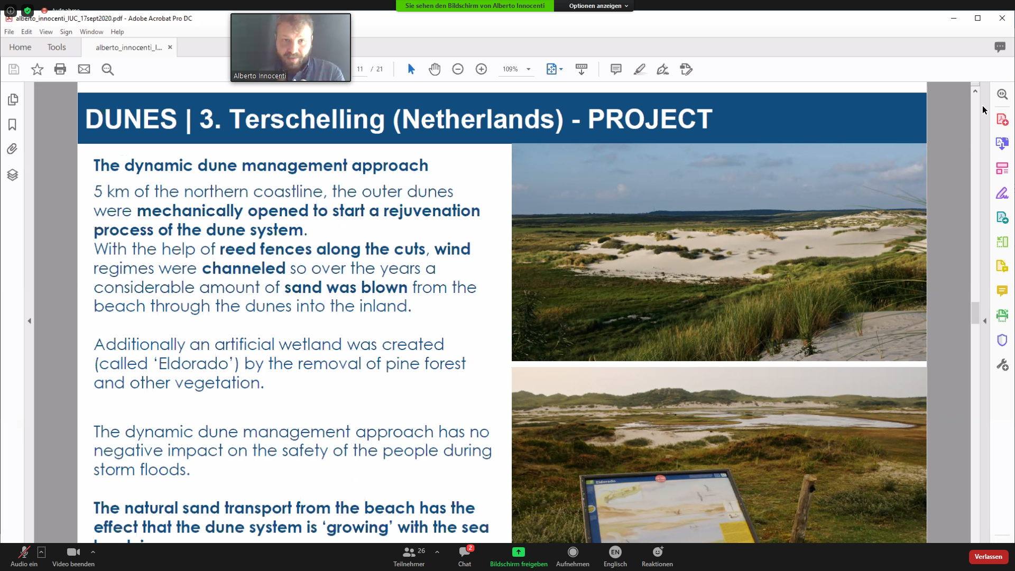Click the zoom out minus icon
Viewport: 1015px width, 571px height.
pos(458,69)
